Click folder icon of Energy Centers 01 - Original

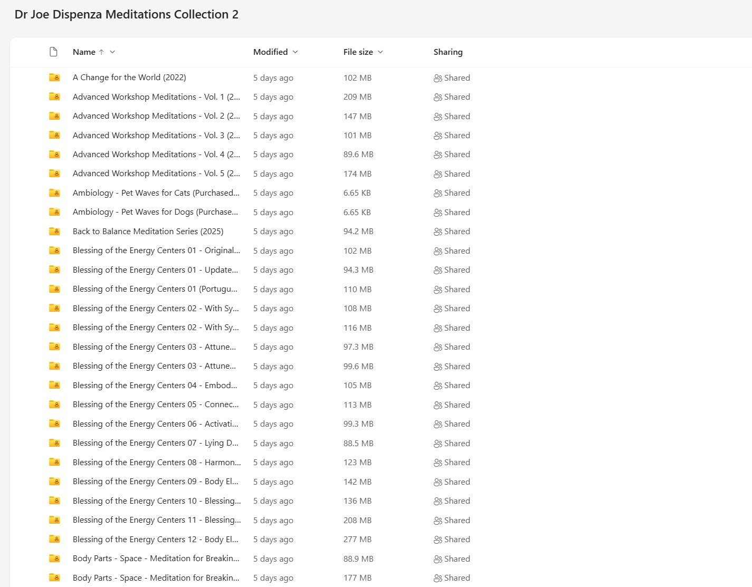coord(54,251)
